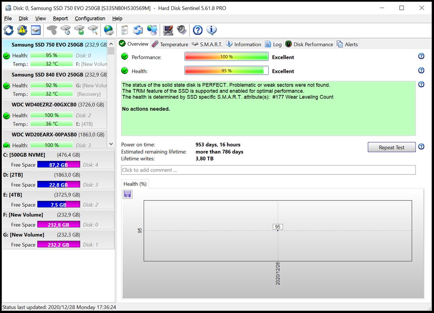
Task: Click the globe with disk toolbar icon
Action: (x=109, y=30)
